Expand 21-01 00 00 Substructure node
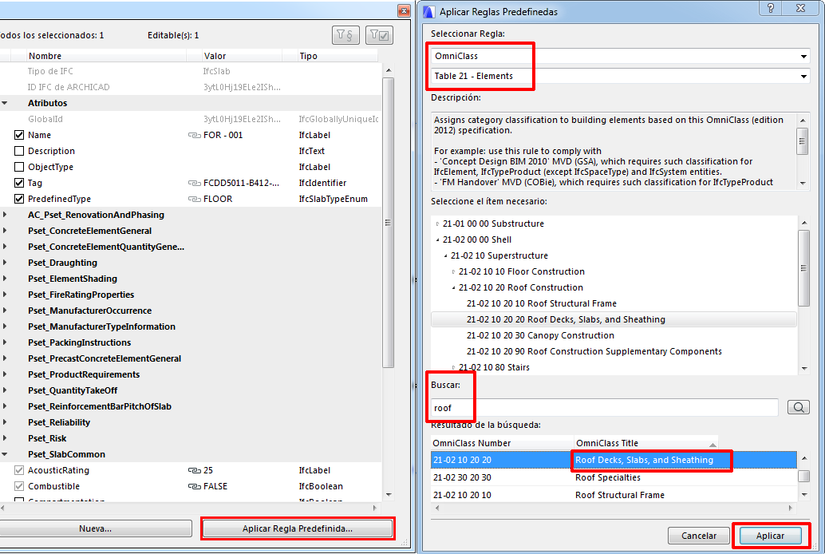Image resolution: width=825 pixels, height=554 pixels. pyautogui.click(x=437, y=224)
